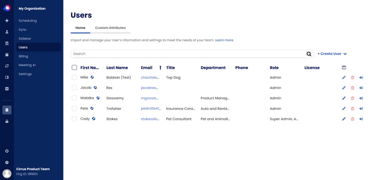The image size is (378, 180).
Task: Sort by the Role column header
Action: point(274,68)
